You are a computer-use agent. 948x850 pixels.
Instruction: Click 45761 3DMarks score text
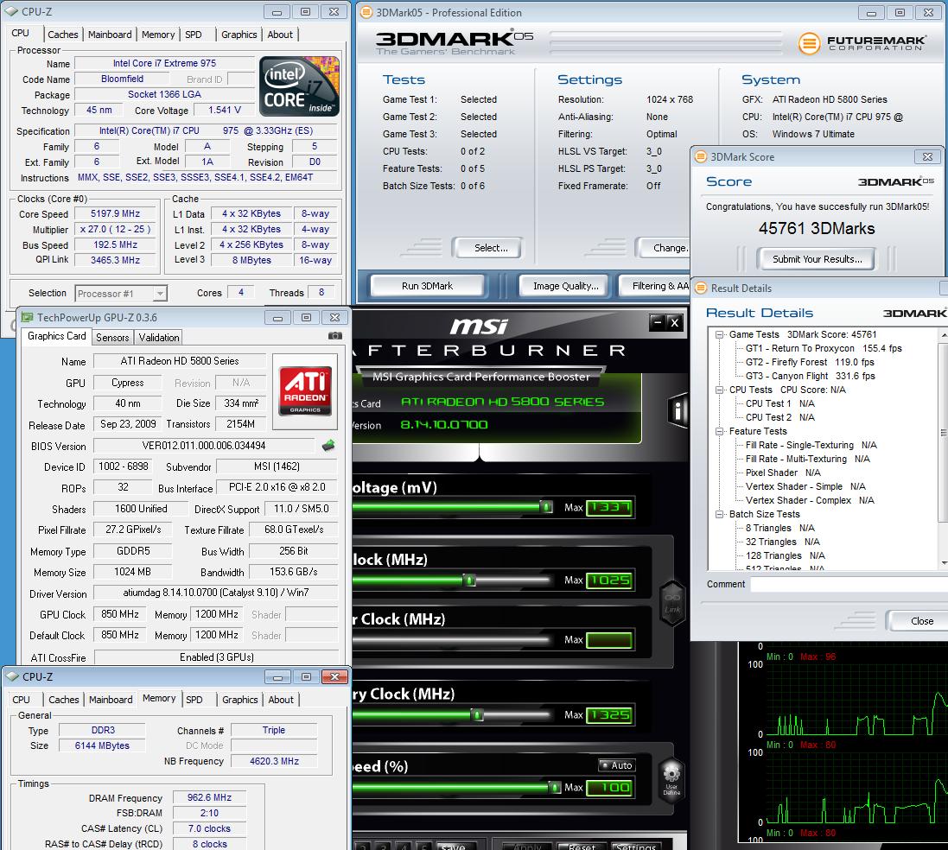(817, 229)
